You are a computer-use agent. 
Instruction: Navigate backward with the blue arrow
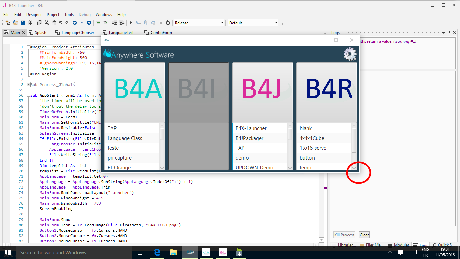click(x=74, y=23)
